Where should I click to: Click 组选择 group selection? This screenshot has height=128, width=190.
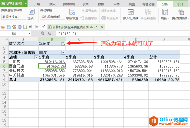click(x=108, y=11)
